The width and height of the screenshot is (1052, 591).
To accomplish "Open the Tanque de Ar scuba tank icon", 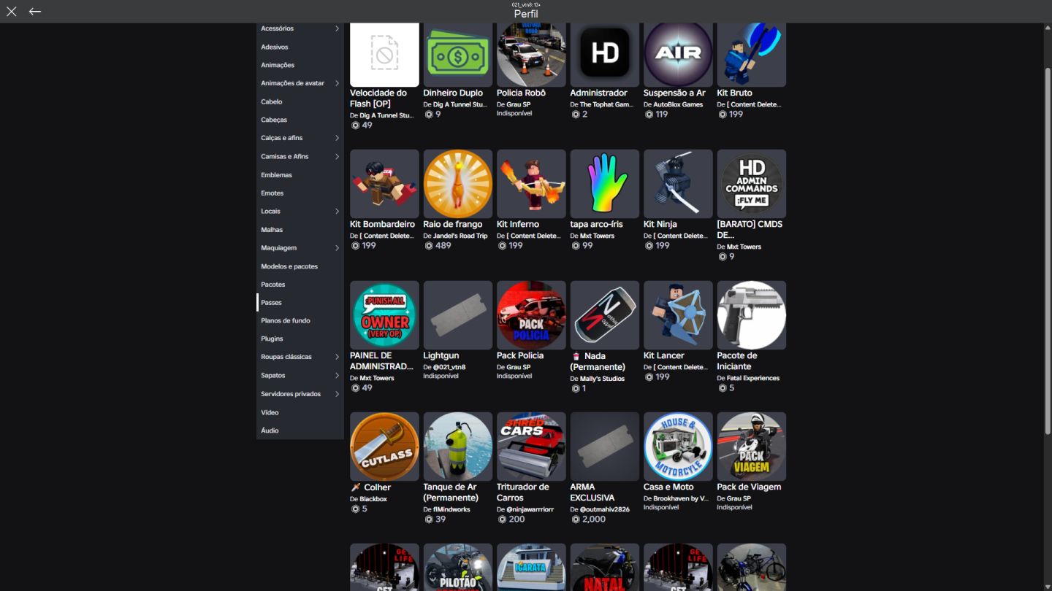I will tap(458, 447).
